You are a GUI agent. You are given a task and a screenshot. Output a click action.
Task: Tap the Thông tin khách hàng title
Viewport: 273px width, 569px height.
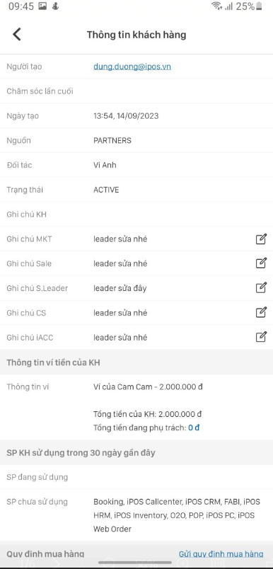136,35
